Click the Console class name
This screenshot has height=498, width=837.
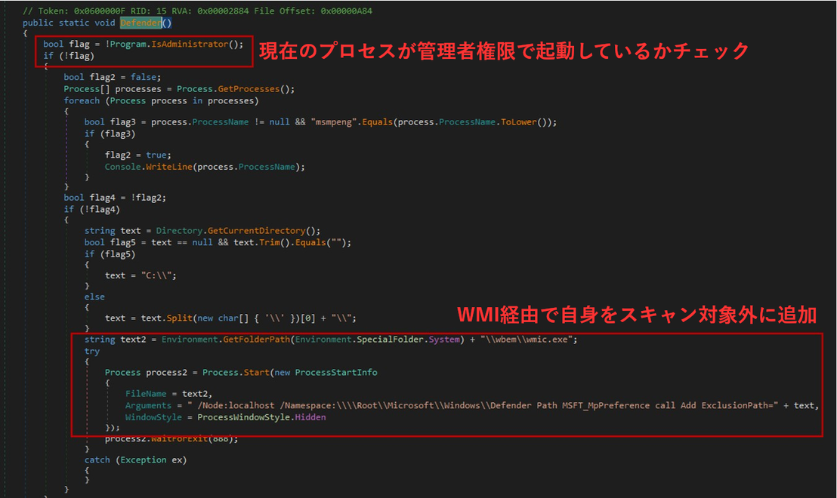[123, 167]
